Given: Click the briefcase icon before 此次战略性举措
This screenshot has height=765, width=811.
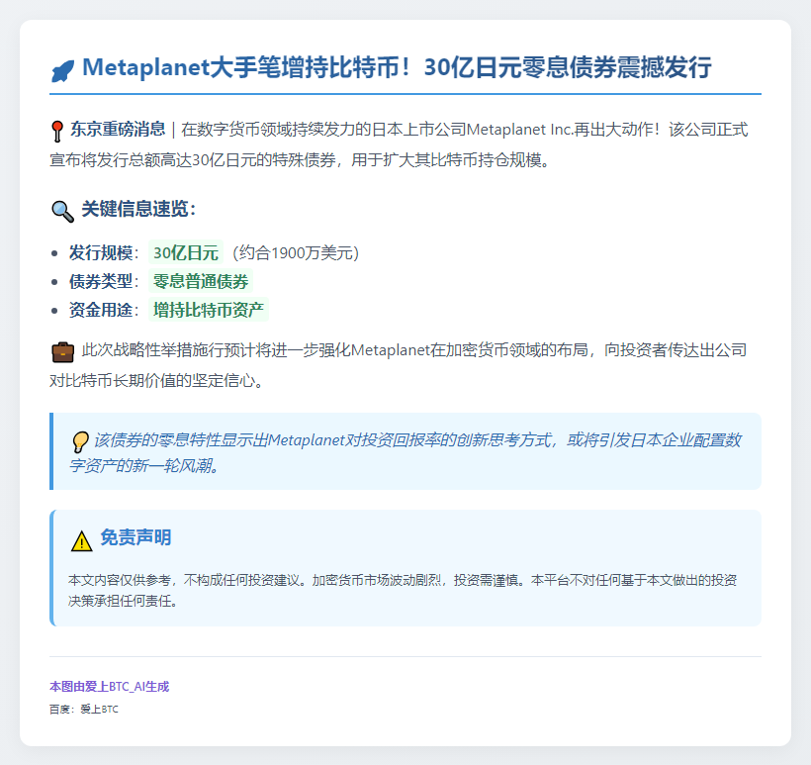Looking at the screenshot, I should tap(62, 352).
